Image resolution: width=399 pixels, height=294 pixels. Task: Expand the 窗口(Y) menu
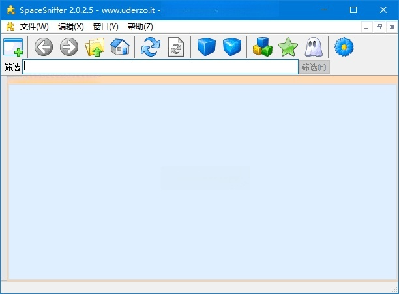[106, 27]
